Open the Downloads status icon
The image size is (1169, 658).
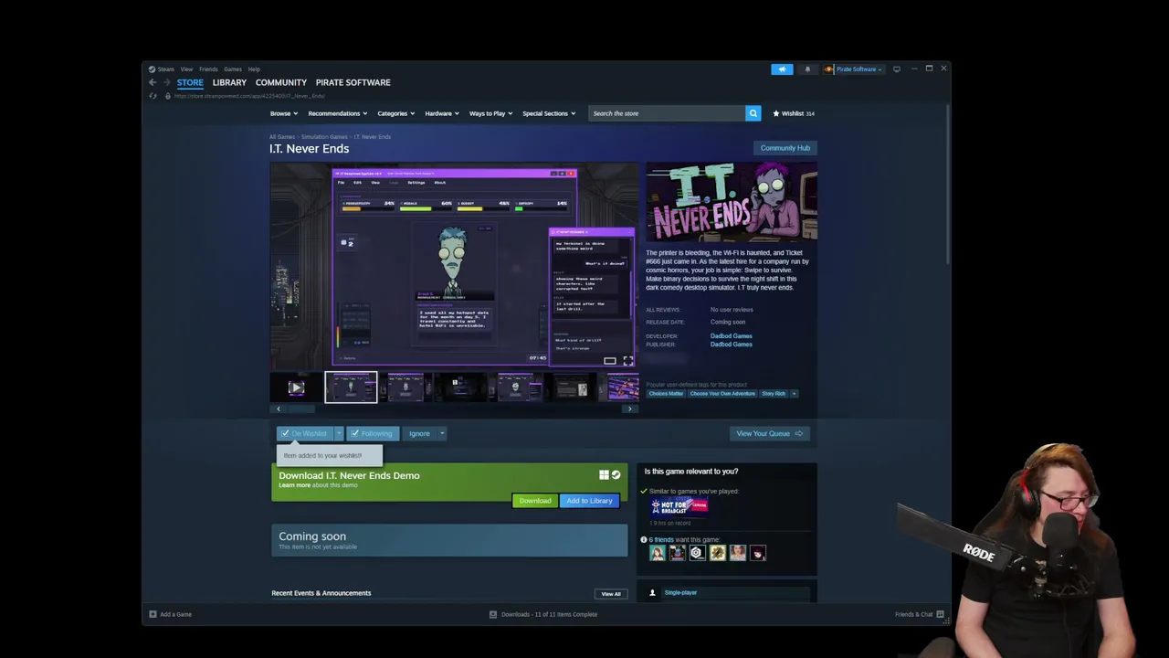click(x=493, y=614)
